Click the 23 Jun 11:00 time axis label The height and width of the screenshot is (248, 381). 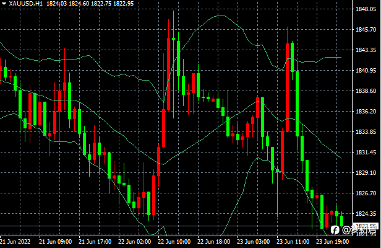point(293,242)
